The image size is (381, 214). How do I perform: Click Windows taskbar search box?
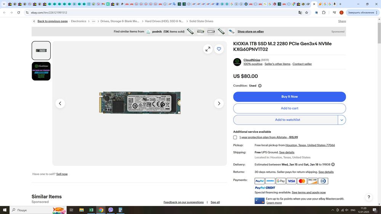(x=38, y=210)
